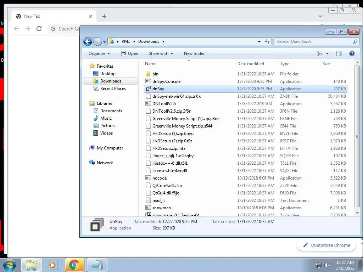Select the bin folder icon
This screenshot has width=363, height=272.
pos(148,74)
